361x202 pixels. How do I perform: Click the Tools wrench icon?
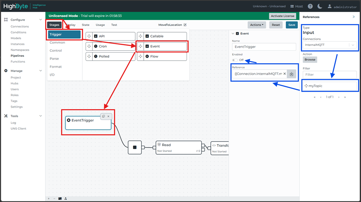point(6,116)
